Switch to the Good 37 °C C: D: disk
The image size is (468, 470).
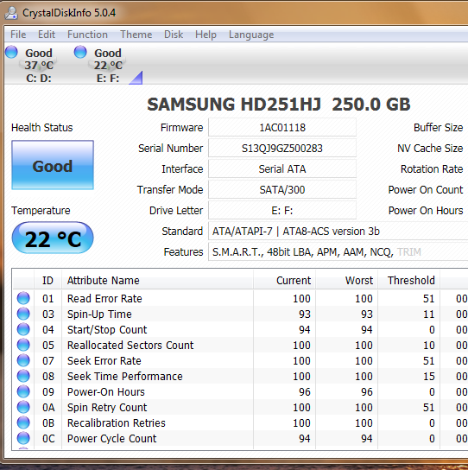point(38,65)
